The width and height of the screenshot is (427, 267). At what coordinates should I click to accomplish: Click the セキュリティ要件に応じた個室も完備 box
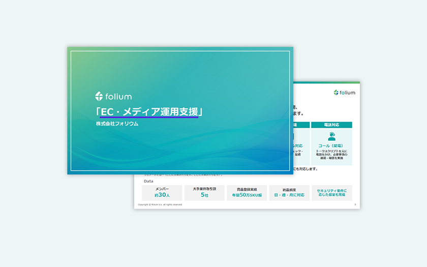coord(331,193)
